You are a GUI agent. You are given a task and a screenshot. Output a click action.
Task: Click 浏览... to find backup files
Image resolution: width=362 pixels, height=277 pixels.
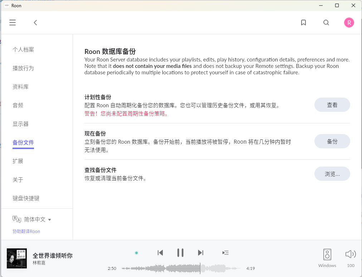click(x=332, y=174)
